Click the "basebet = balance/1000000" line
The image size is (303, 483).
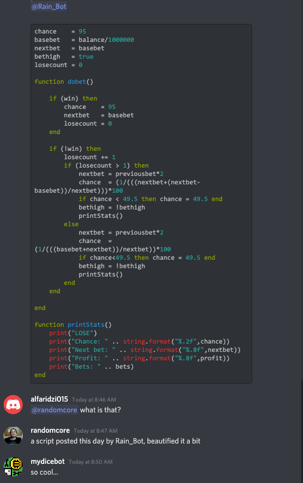click(84, 40)
